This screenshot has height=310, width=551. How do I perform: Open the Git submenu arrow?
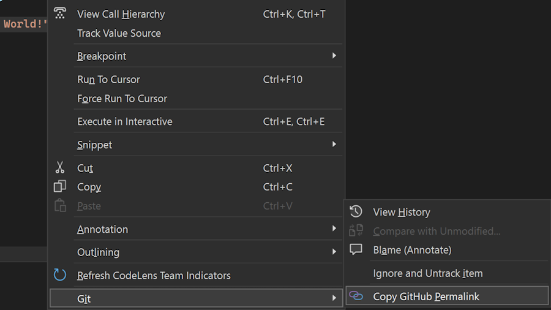pyautogui.click(x=334, y=298)
